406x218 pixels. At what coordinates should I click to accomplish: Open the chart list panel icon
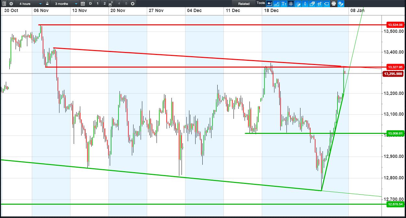pos(4,4)
